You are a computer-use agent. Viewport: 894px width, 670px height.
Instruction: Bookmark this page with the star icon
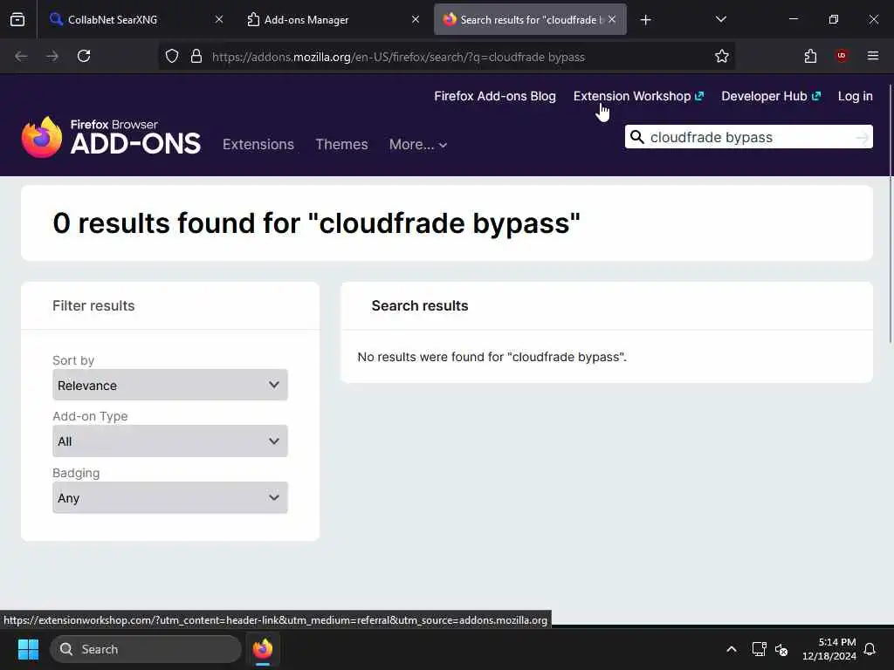pyautogui.click(x=722, y=57)
